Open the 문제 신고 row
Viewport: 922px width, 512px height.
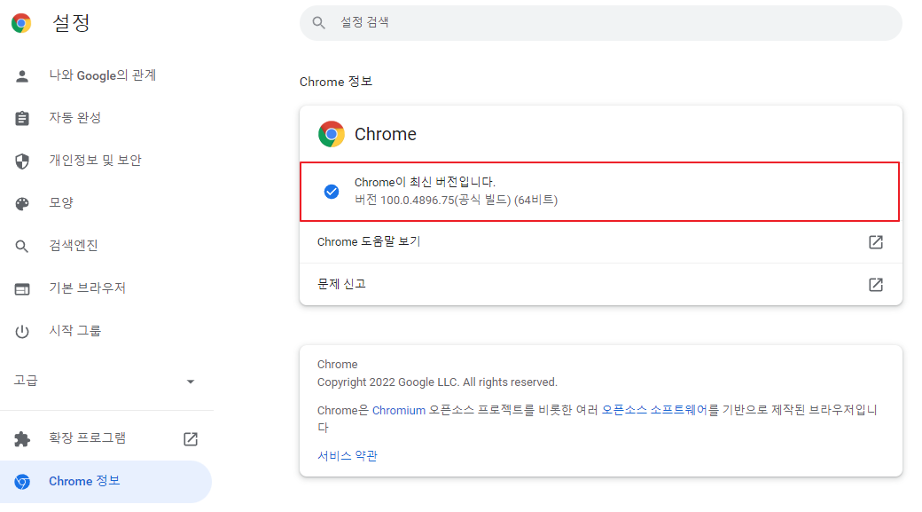click(x=600, y=284)
